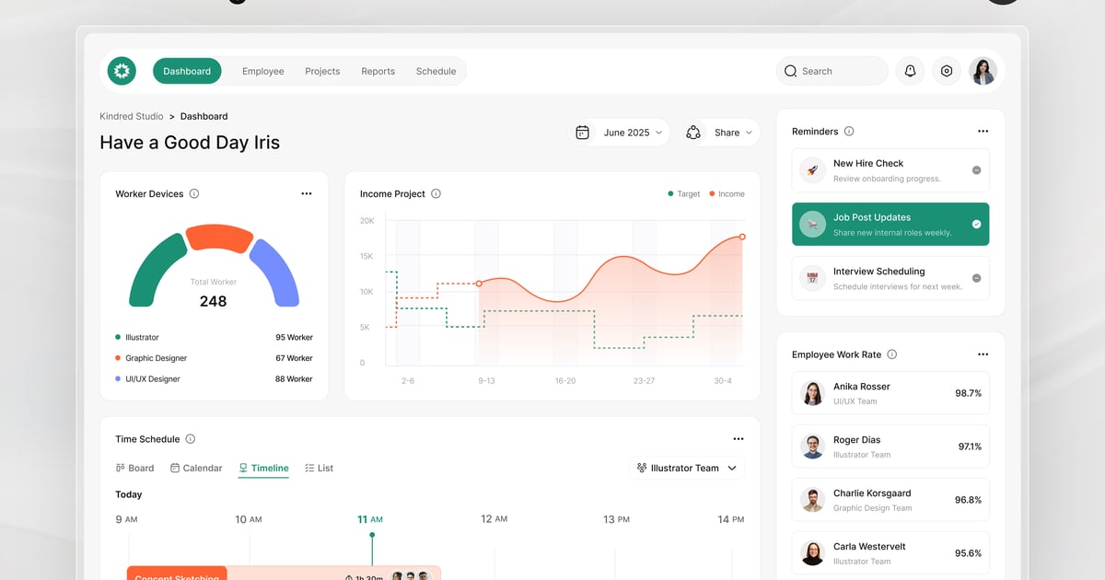Switch to Timeline view tab
The image size is (1105, 580).
tap(263, 468)
